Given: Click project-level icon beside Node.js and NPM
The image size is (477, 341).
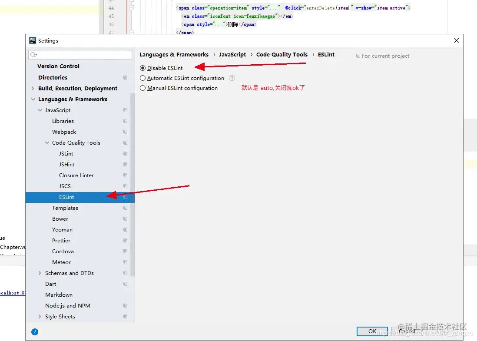Looking at the screenshot, I should click(x=126, y=306).
